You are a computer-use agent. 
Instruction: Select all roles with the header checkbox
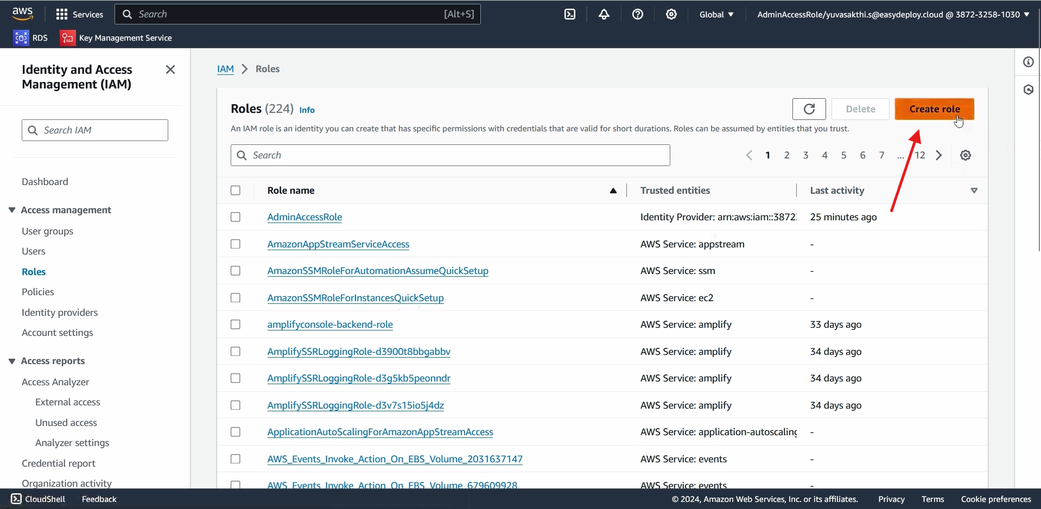point(236,190)
